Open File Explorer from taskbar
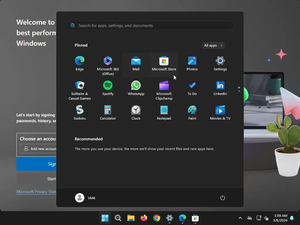The height and width of the screenshot is (225, 300). 131,218
